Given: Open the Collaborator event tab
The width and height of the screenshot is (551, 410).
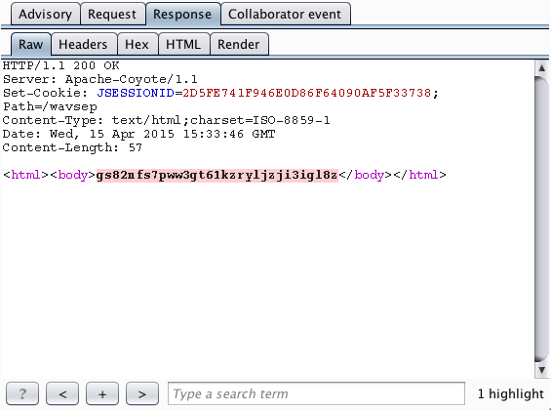Looking at the screenshot, I should pyautogui.click(x=285, y=14).
